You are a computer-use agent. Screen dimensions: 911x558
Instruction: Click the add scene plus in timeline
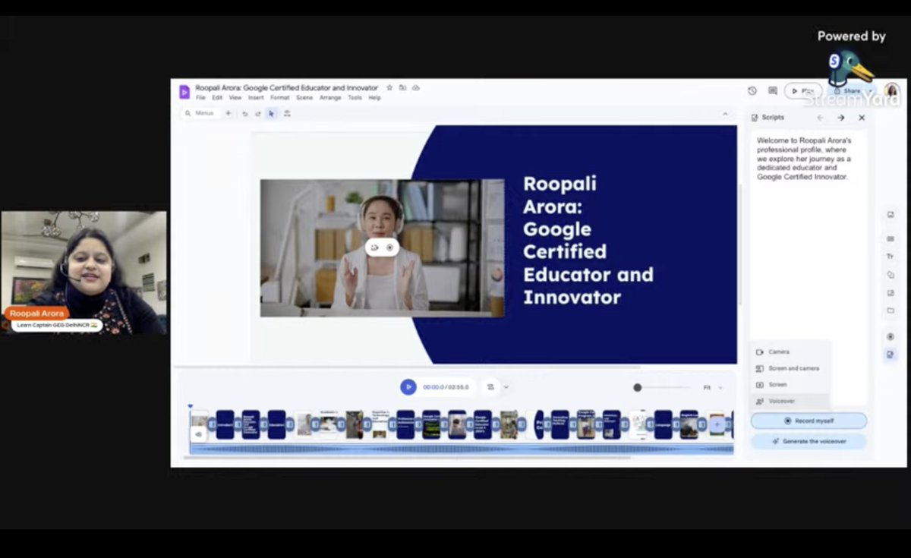(x=717, y=424)
